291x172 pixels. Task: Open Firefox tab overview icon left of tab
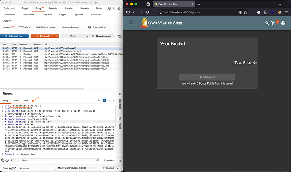pyautogui.click(x=148, y=4)
